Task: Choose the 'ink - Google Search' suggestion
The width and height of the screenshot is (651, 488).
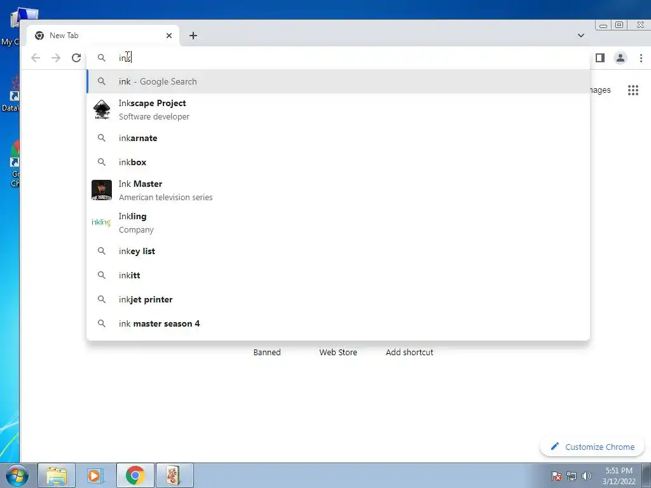Action: (338, 81)
